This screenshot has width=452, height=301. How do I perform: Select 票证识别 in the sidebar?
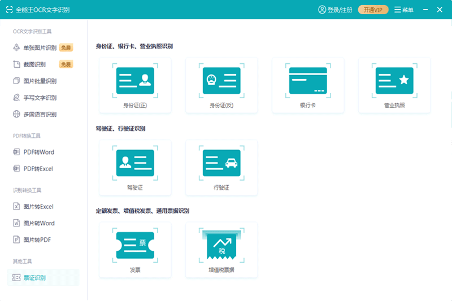coord(34,278)
